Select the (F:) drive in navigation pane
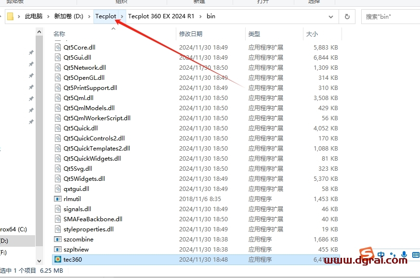 [x=3, y=253]
